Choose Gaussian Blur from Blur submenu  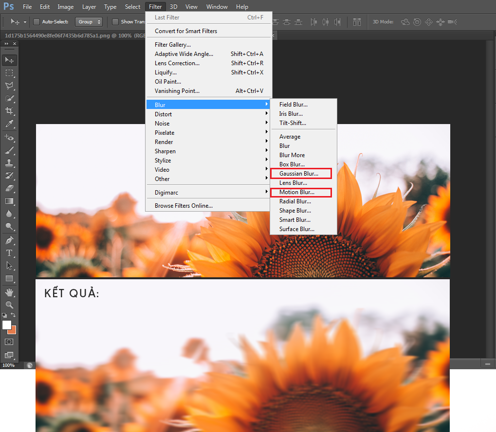tap(299, 174)
